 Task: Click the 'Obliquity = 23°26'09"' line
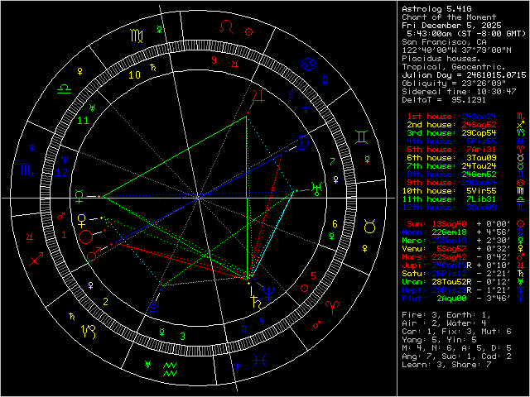coord(454,84)
